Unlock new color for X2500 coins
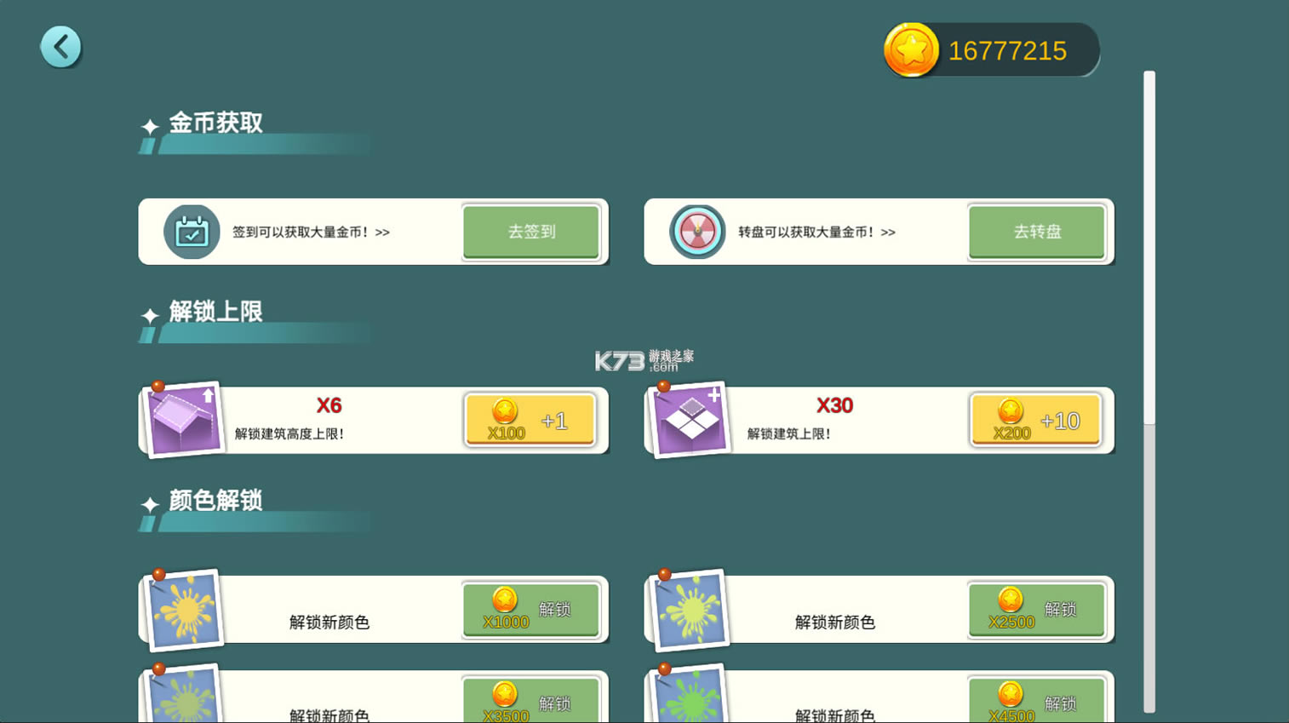Screen dimensions: 1289x723 pos(1037,610)
